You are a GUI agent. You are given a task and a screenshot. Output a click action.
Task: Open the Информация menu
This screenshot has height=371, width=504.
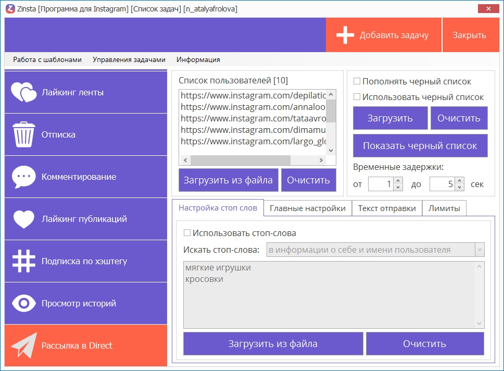click(x=198, y=59)
